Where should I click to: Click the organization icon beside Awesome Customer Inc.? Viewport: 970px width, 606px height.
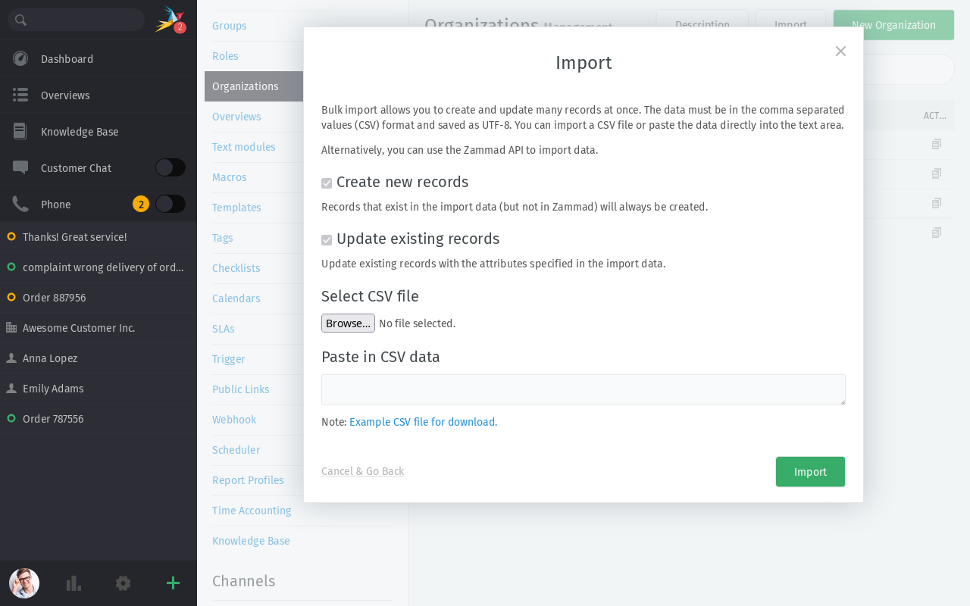(11, 328)
